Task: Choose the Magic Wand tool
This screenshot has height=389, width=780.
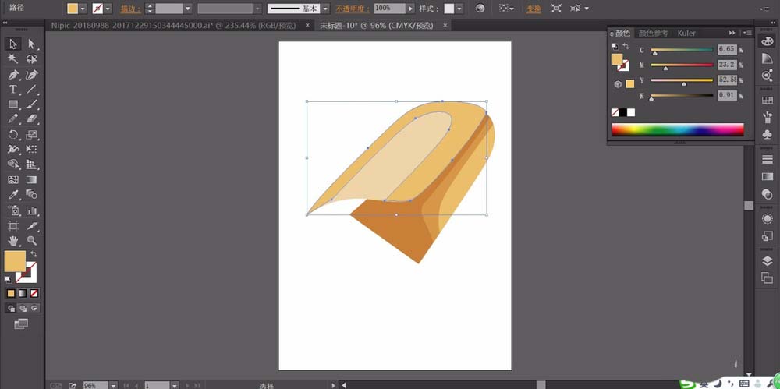Action: pos(13,59)
